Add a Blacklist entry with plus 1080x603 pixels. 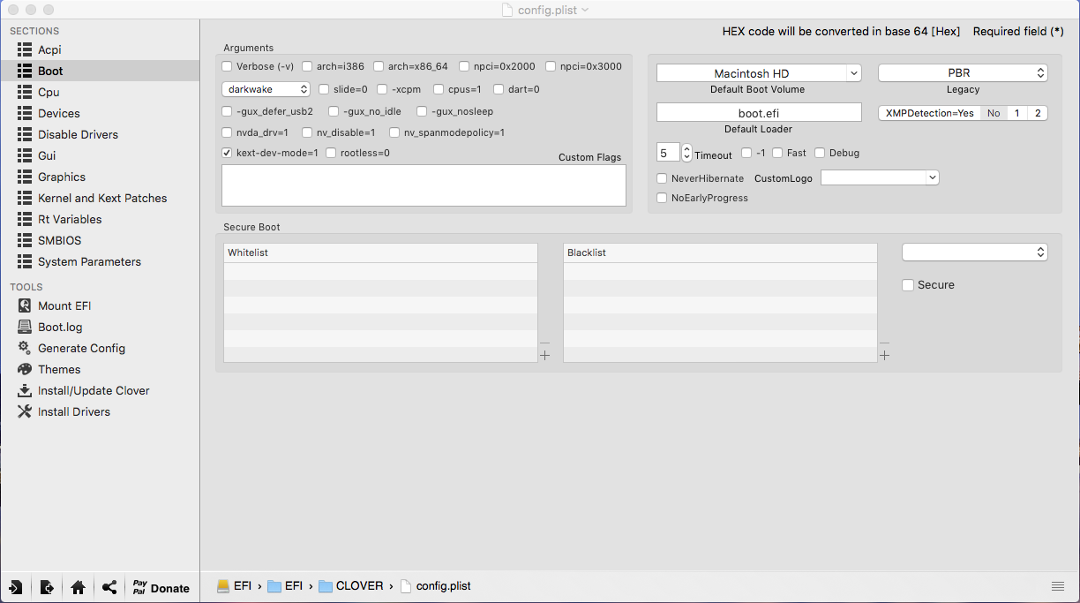pos(884,355)
